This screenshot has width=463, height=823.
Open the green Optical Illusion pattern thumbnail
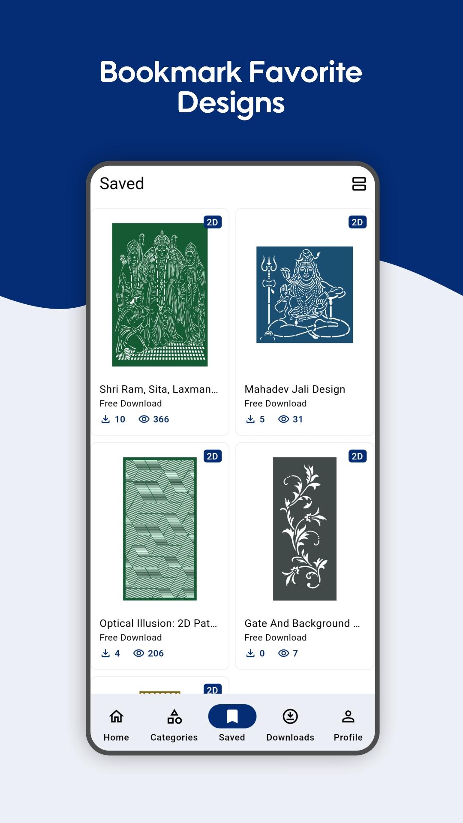coord(160,529)
